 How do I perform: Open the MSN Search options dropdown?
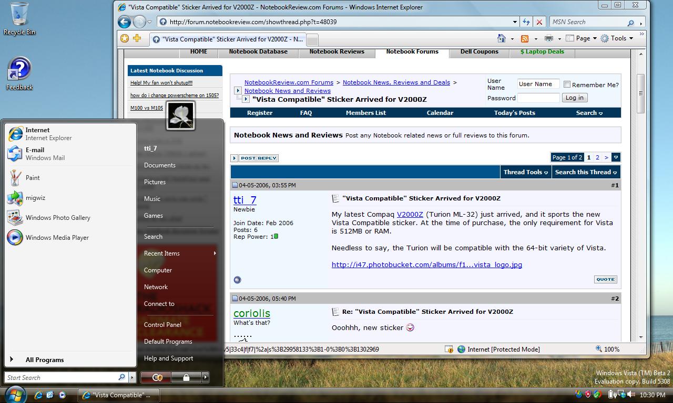pyautogui.click(x=641, y=23)
